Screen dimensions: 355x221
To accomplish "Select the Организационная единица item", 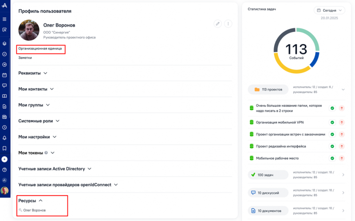I will pos(40,48).
